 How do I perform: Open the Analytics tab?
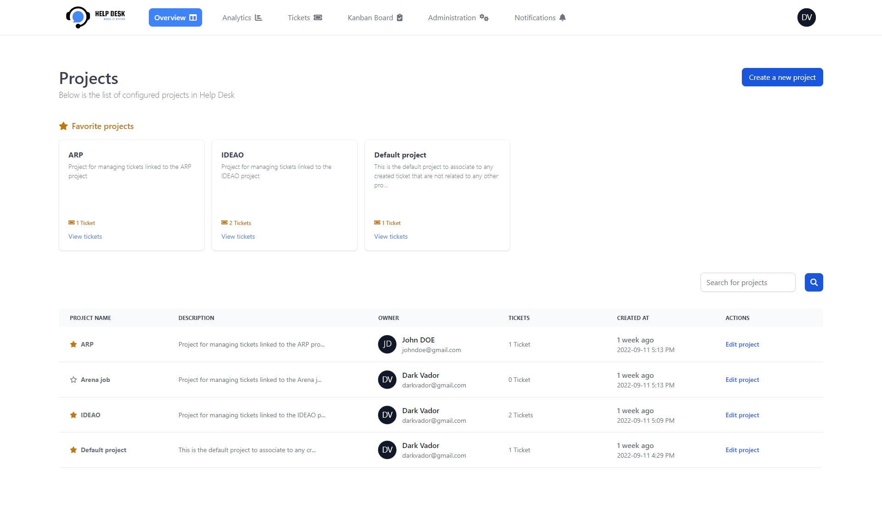[x=242, y=17]
